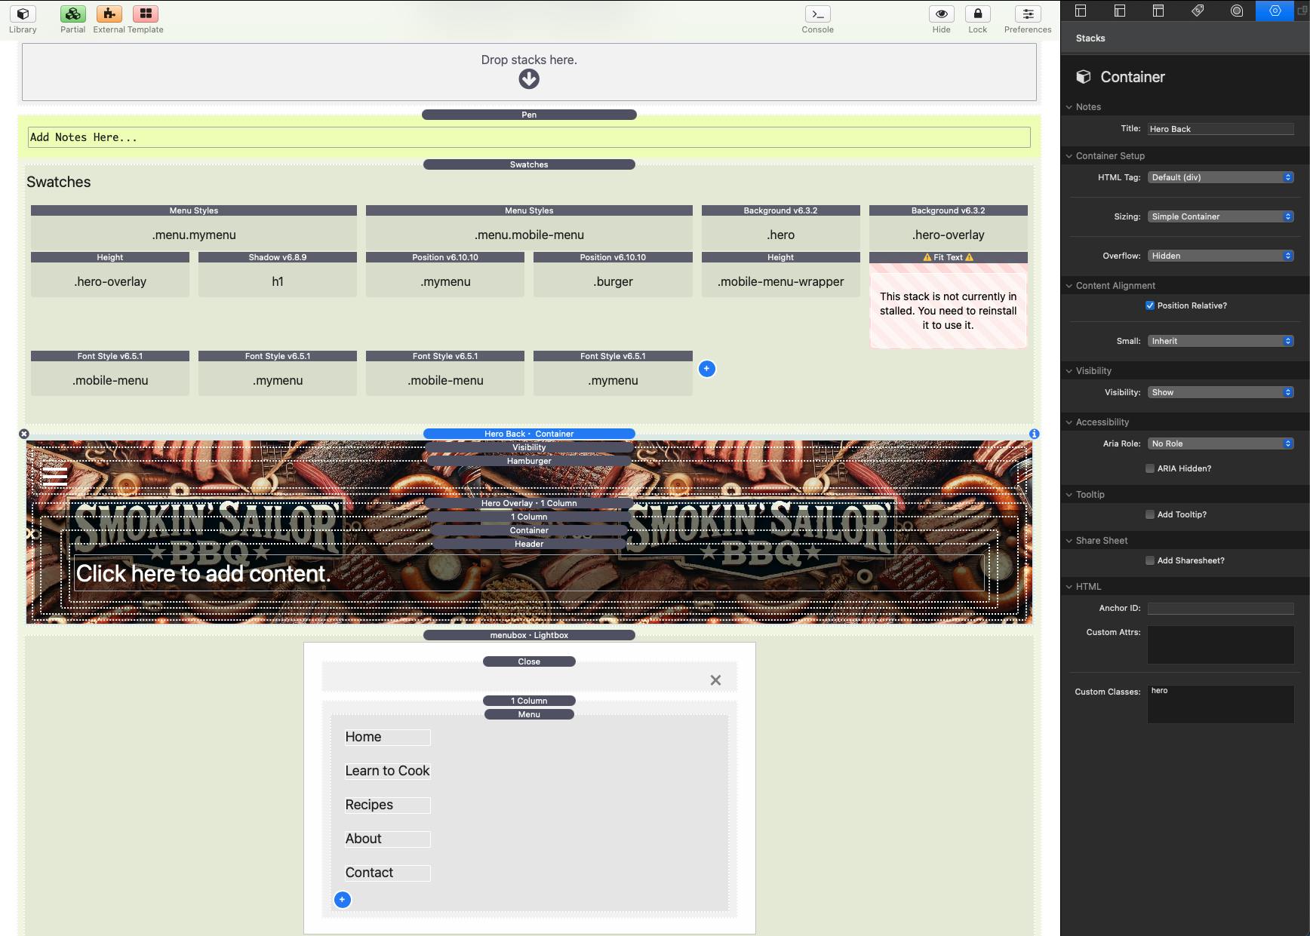
Task: Select the menubox · Lightbox title bar
Action: (529, 635)
